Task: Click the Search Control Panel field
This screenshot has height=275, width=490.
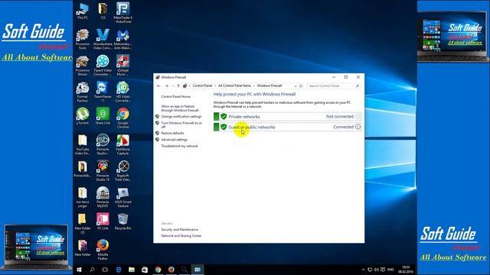Action: click(x=334, y=86)
